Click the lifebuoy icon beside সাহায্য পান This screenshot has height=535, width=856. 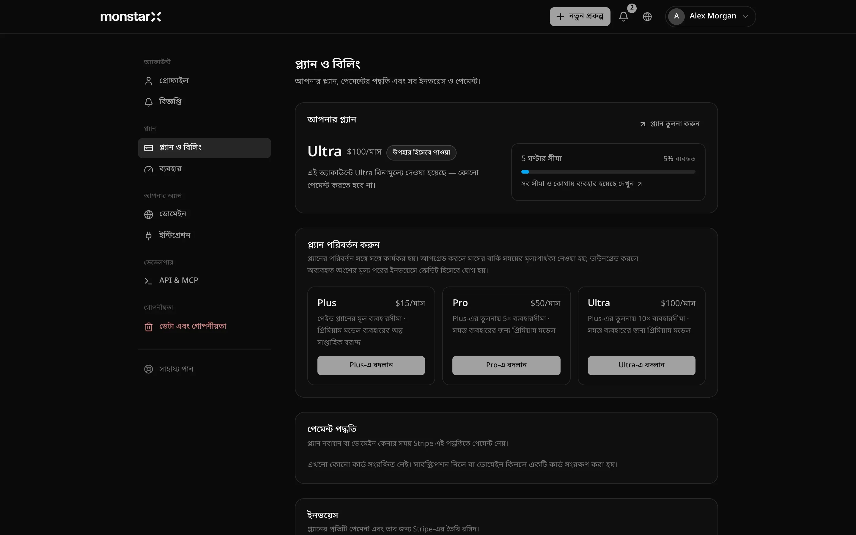click(x=149, y=369)
